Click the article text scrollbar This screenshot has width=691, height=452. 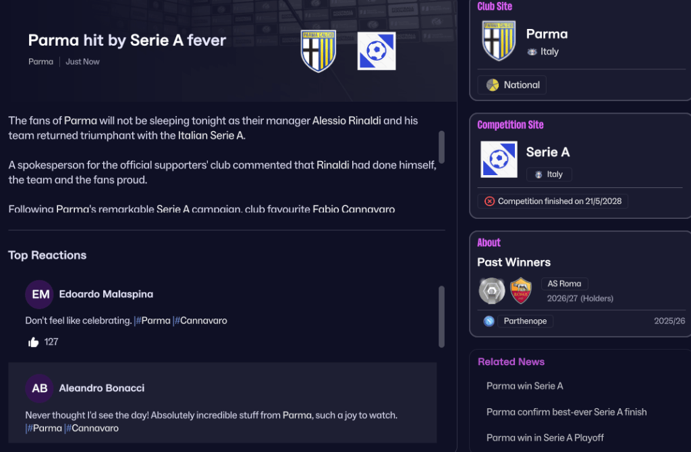click(x=441, y=146)
